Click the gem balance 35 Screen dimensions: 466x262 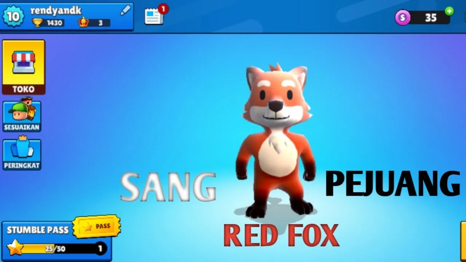coord(431,17)
